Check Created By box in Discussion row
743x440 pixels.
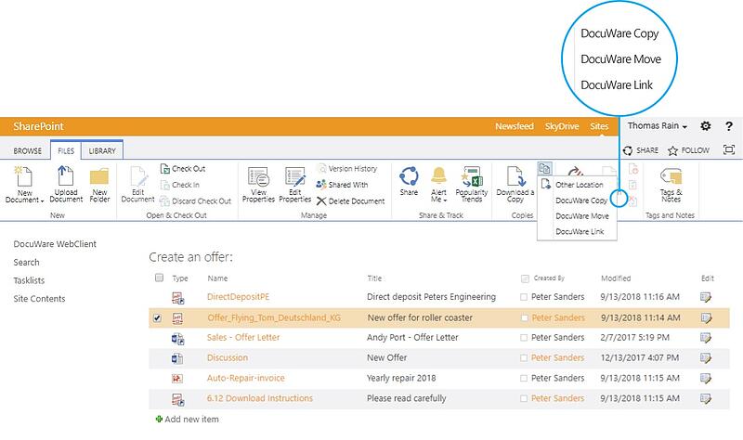click(524, 358)
